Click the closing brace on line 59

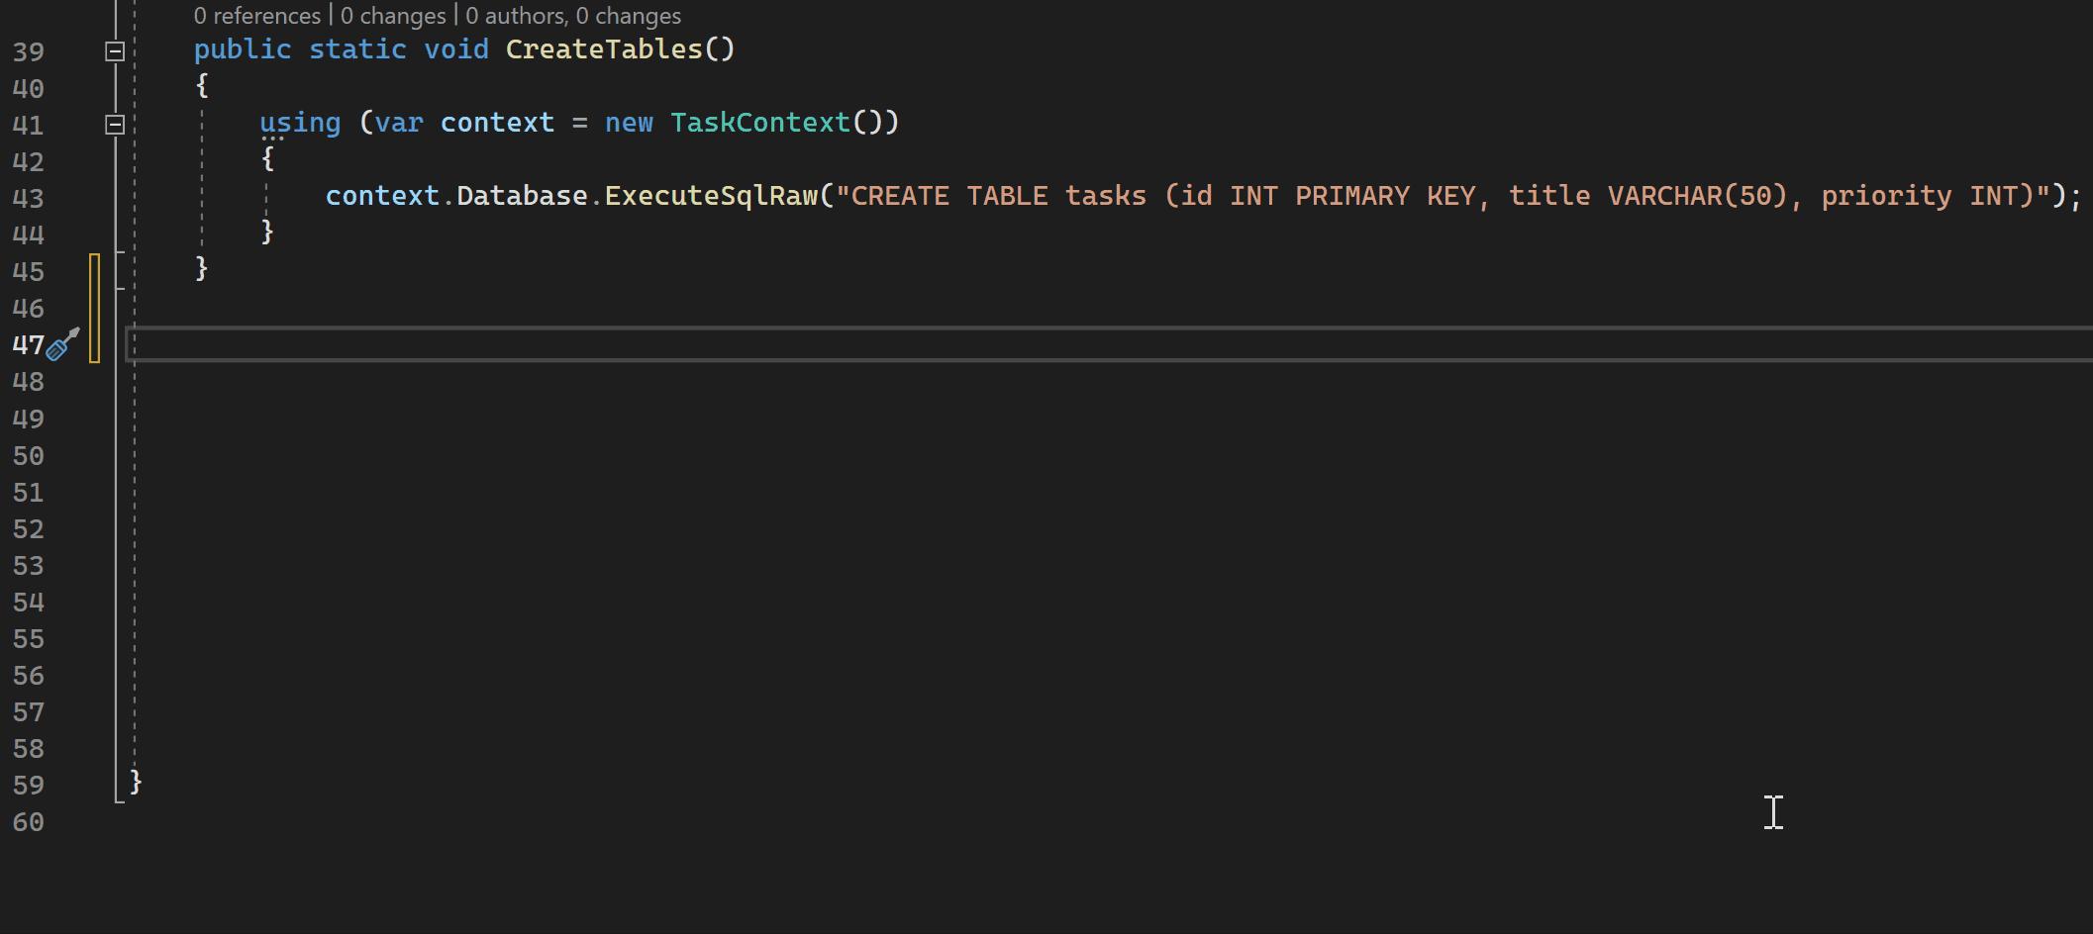click(134, 782)
